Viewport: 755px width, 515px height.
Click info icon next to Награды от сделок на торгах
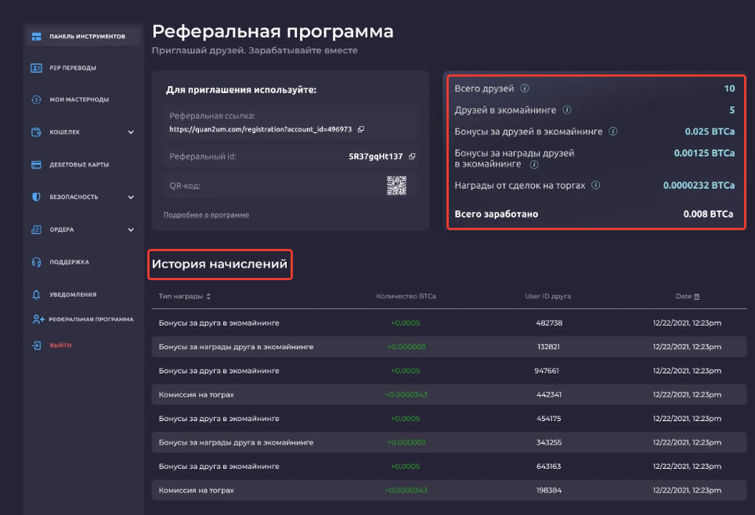click(x=596, y=185)
